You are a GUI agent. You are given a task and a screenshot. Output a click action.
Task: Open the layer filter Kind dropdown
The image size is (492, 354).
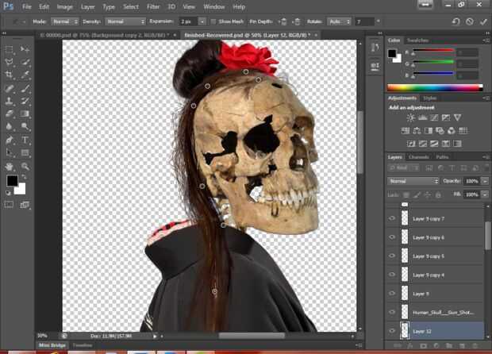404,168
